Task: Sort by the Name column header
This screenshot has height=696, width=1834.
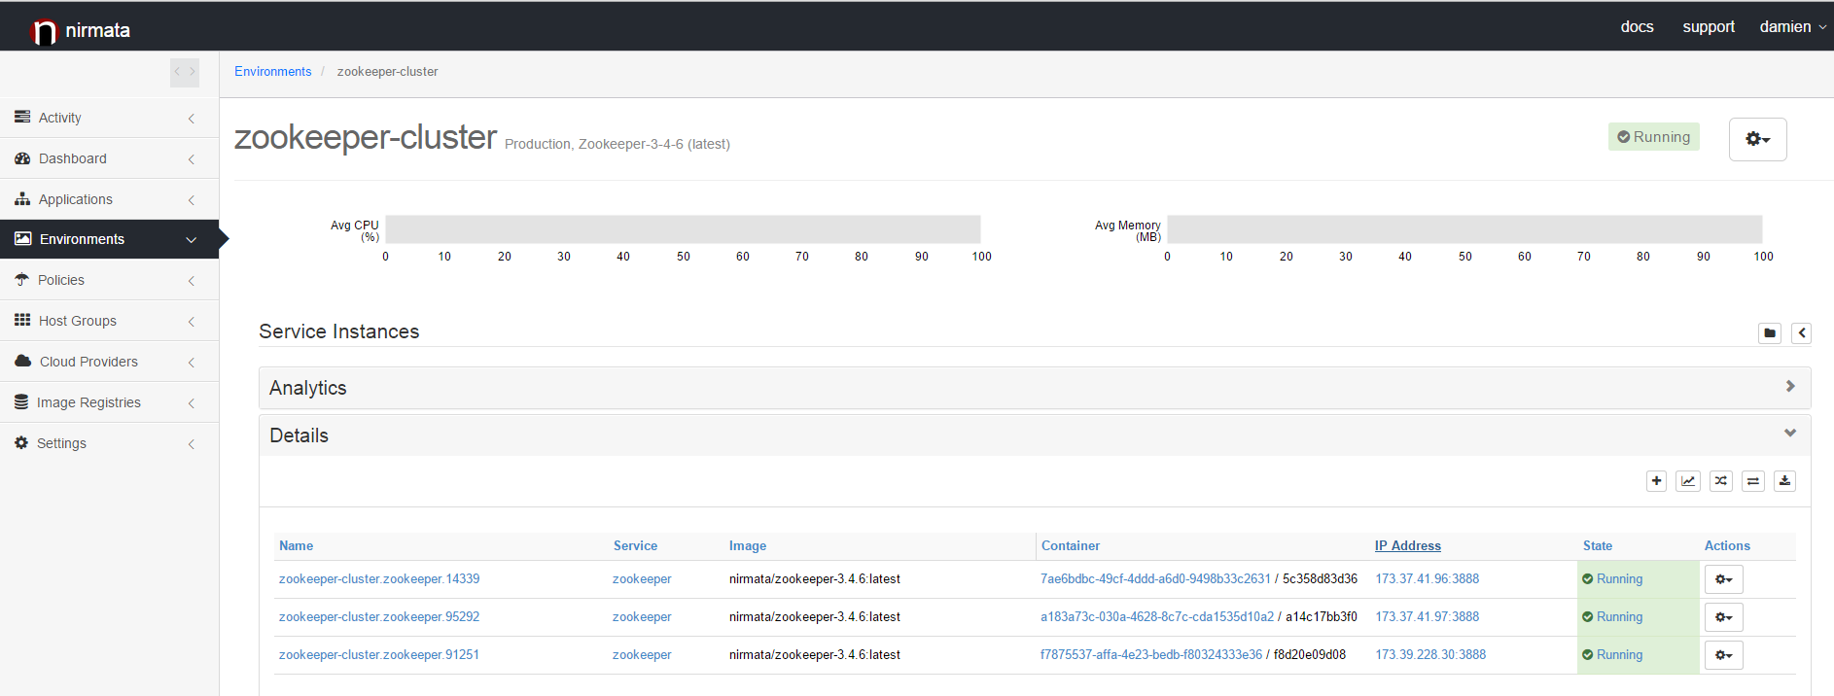Action: coord(297,546)
